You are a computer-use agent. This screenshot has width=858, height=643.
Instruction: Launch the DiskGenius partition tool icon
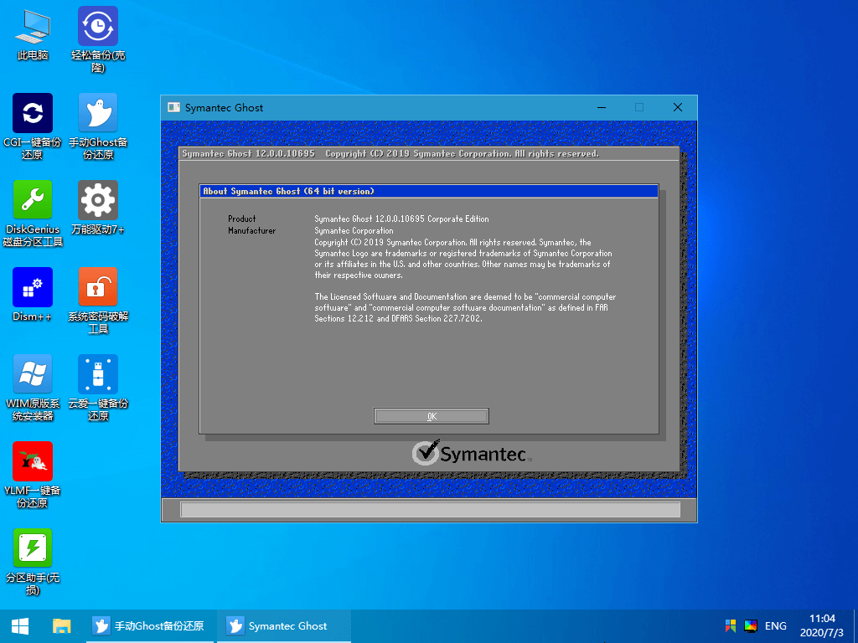pyautogui.click(x=33, y=201)
